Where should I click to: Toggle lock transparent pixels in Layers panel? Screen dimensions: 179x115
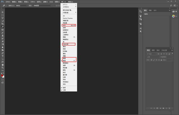click(152, 60)
